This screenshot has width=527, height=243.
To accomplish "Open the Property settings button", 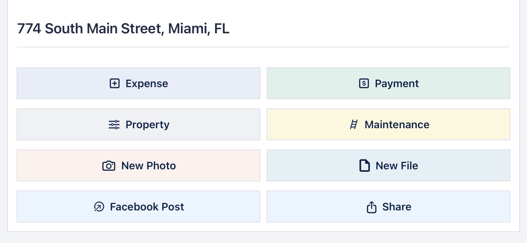I will pyautogui.click(x=147, y=125).
